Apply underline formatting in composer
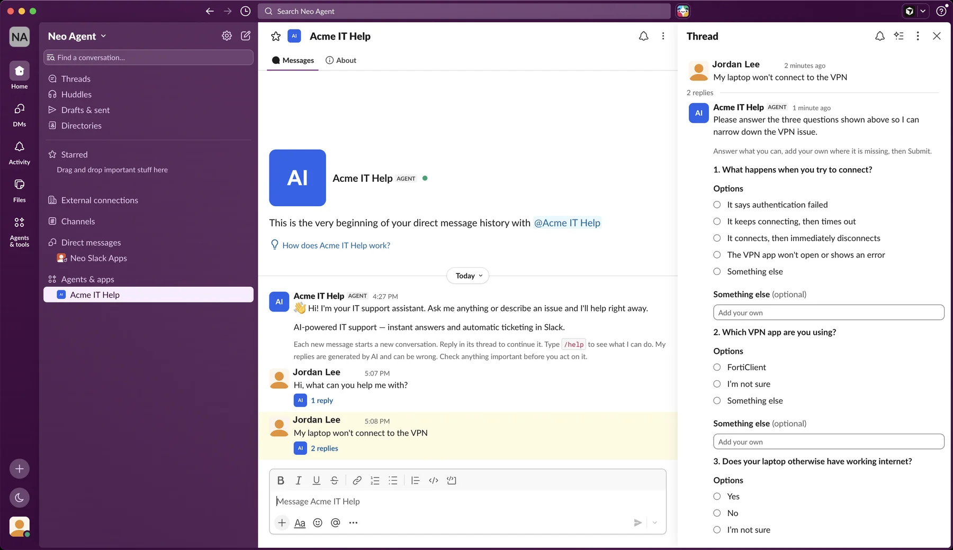The width and height of the screenshot is (953, 550). click(x=317, y=480)
